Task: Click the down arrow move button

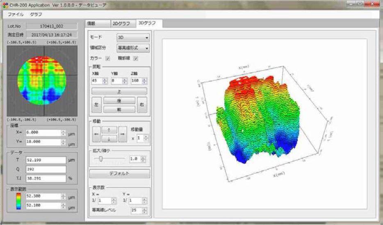Action: click(x=109, y=139)
